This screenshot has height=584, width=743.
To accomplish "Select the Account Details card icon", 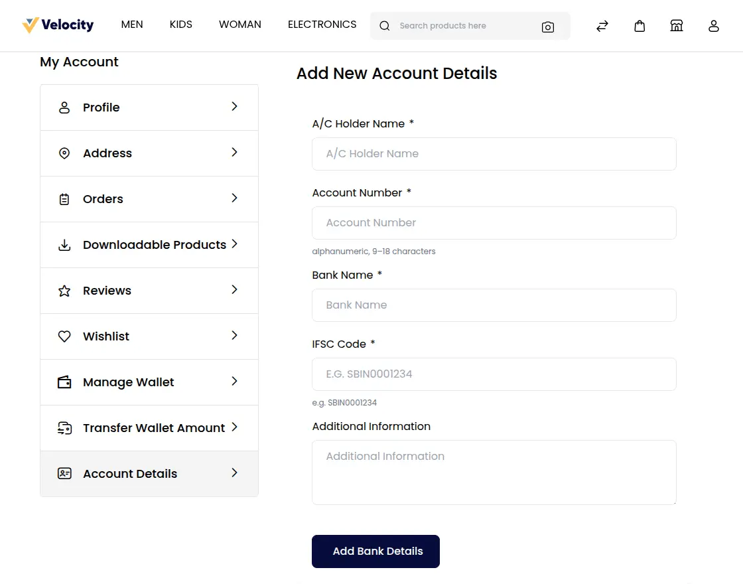I will tap(64, 473).
